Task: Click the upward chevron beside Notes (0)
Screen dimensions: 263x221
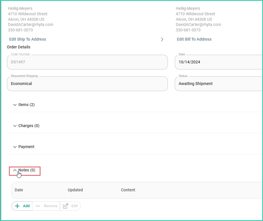Action: (x=15, y=170)
